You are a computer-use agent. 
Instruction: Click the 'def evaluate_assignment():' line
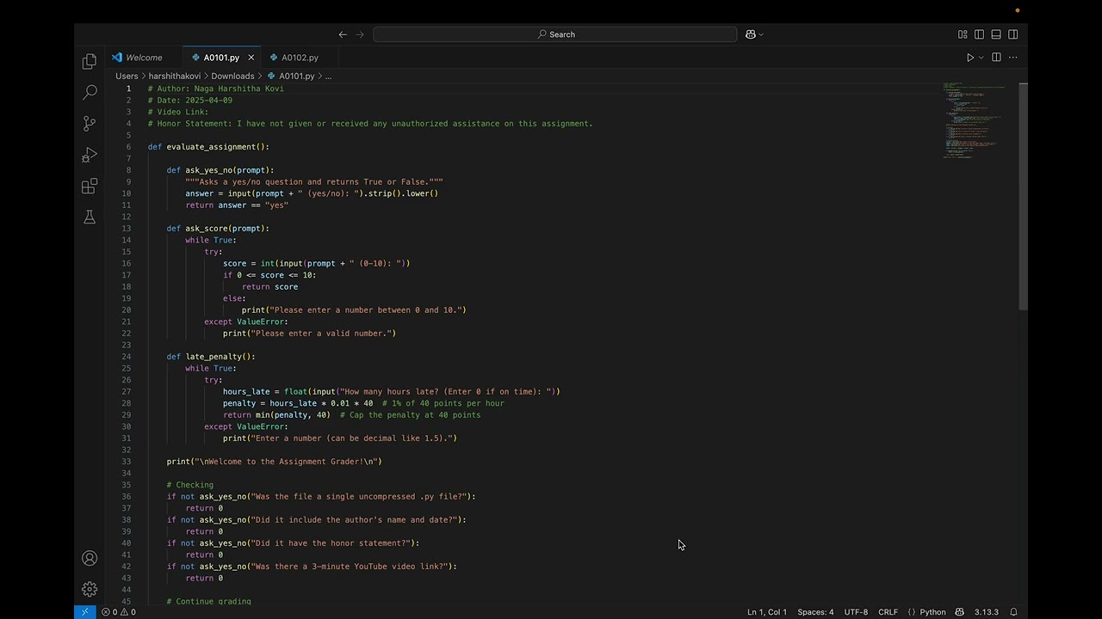[x=208, y=147]
